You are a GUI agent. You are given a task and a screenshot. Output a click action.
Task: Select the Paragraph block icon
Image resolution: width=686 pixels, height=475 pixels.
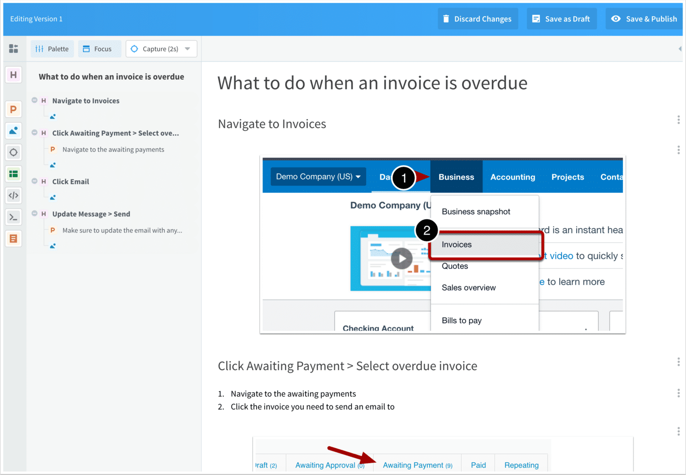coord(13,109)
